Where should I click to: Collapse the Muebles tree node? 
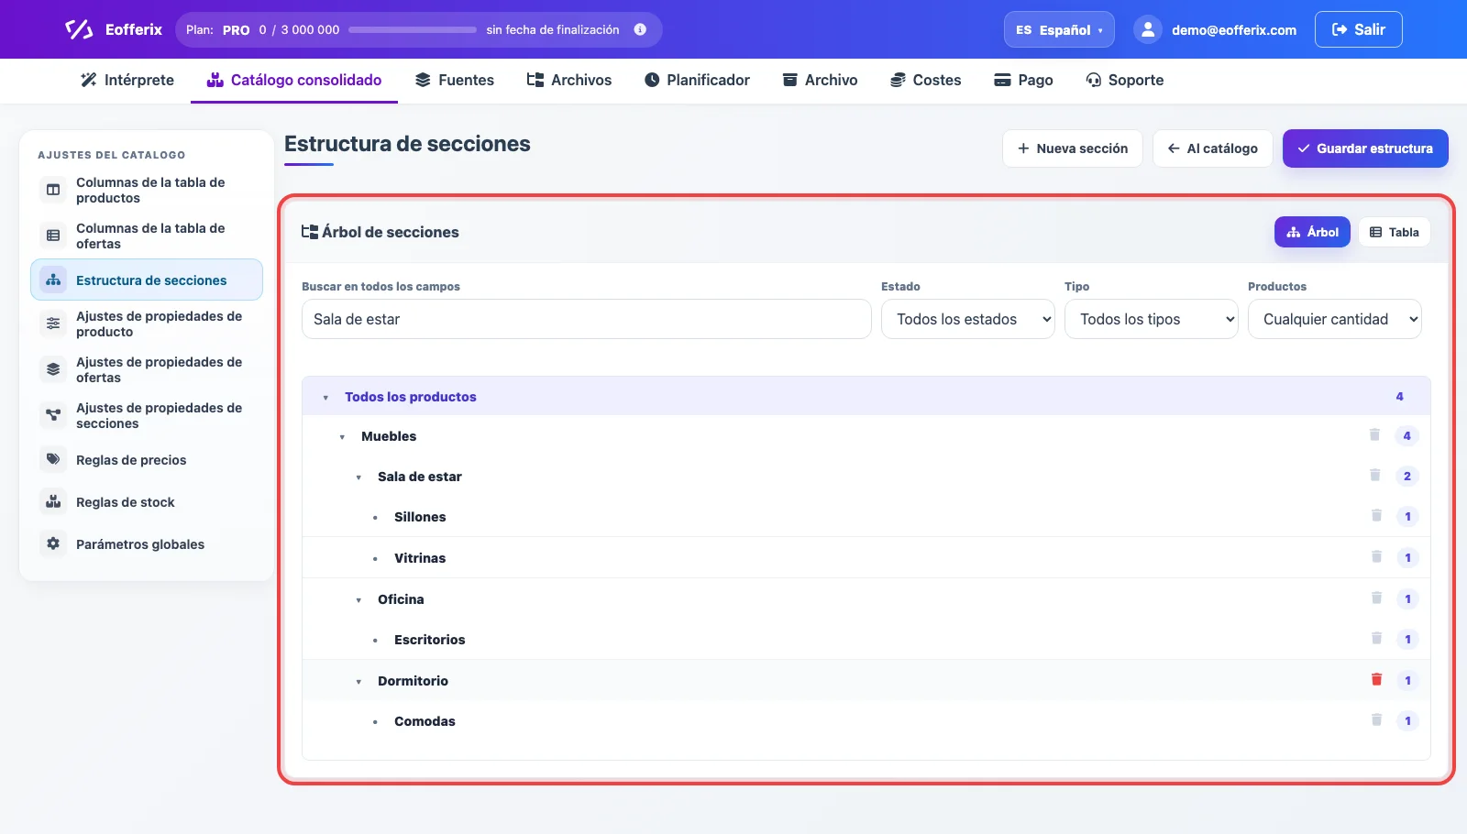click(x=342, y=437)
